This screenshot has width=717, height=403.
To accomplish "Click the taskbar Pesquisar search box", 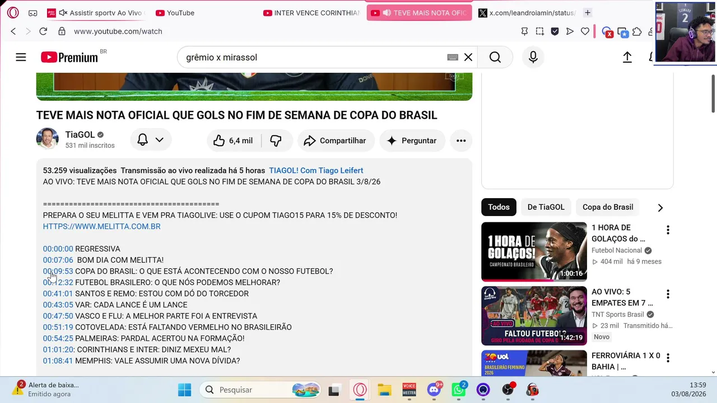I will point(261,390).
